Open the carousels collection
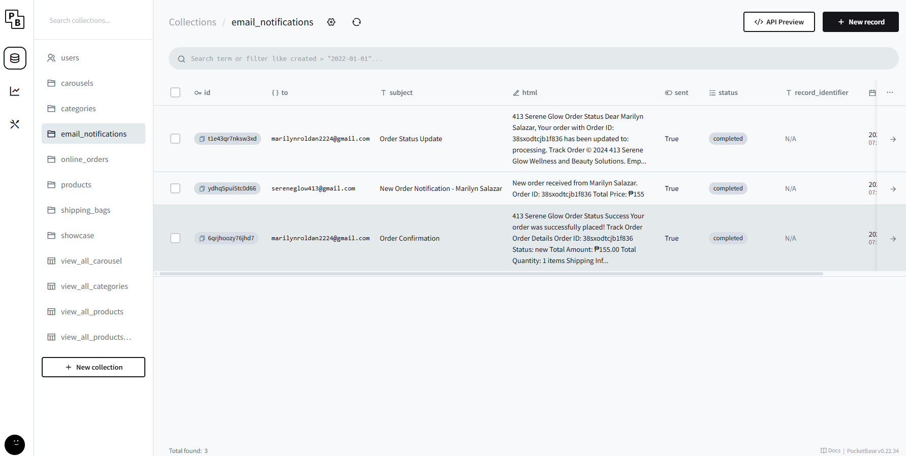906x456 pixels. click(93, 83)
